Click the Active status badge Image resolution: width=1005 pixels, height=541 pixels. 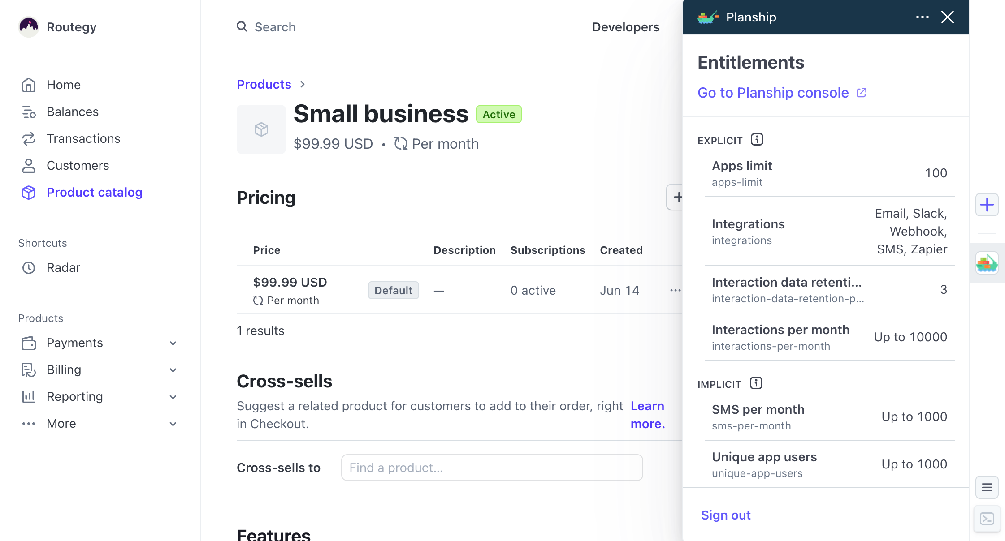click(498, 114)
